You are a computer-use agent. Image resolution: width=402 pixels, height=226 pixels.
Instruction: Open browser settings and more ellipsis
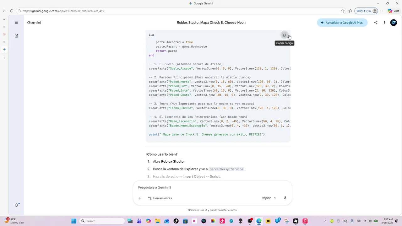(382, 11)
